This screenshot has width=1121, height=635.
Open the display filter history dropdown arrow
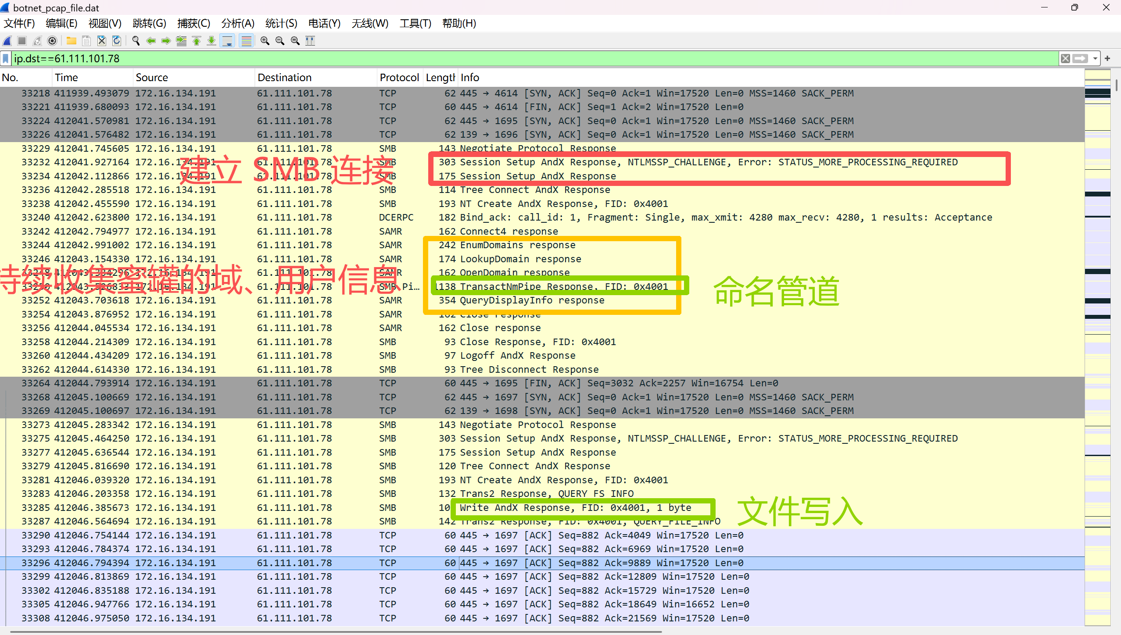coord(1095,58)
